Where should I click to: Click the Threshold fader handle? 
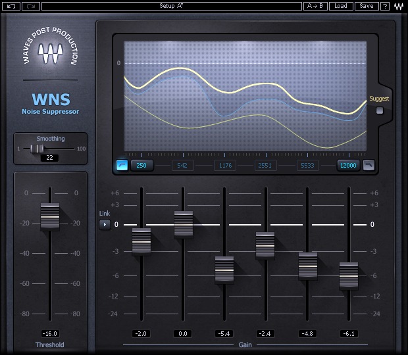50,217
